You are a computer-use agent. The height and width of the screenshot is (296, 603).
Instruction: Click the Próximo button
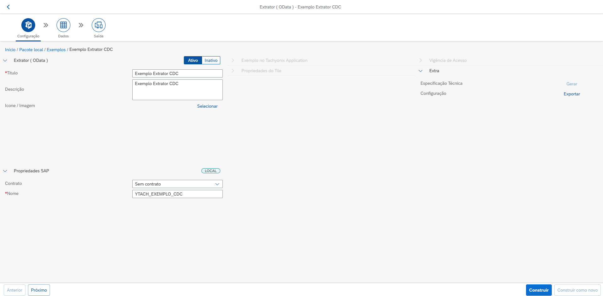(x=39, y=290)
